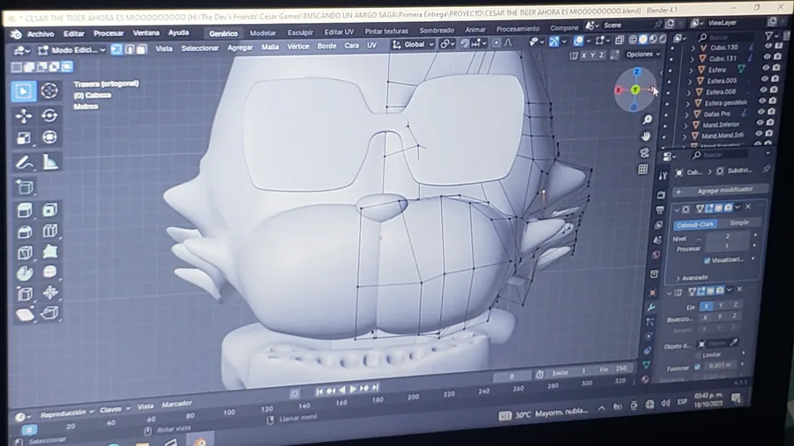Open the Reproducción dropdown in timeline
Viewport: 794px width, 446px height.
coord(67,413)
